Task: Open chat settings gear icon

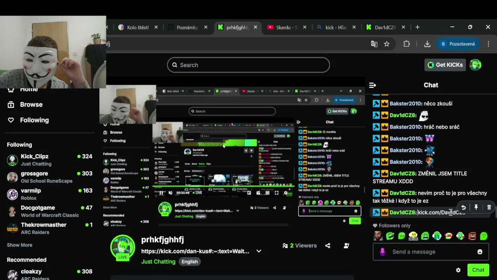Action: [458, 270]
